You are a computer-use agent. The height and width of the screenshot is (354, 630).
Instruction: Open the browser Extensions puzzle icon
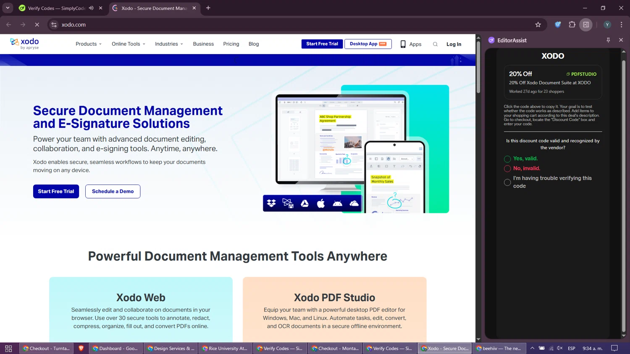pos(572,25)
